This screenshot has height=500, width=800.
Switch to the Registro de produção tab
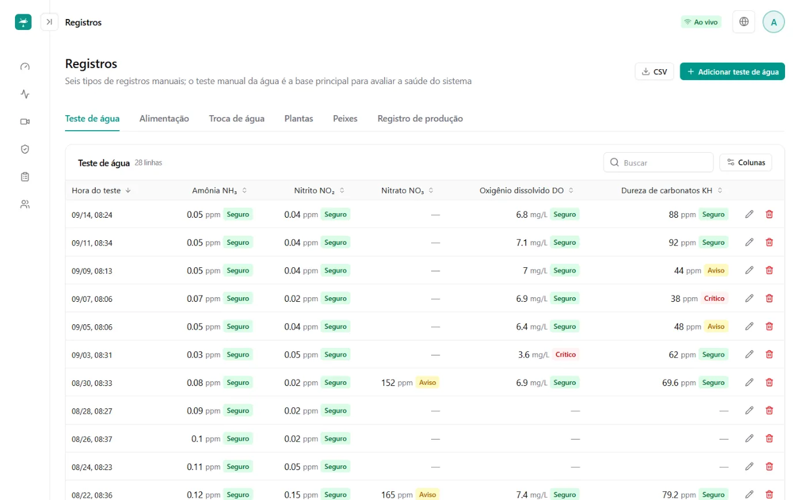(420, 119)
